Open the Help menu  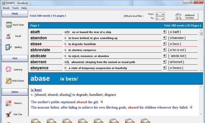[24, 8]
